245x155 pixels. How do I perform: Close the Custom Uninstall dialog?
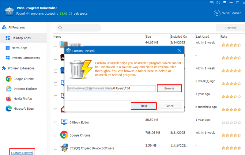179,50
